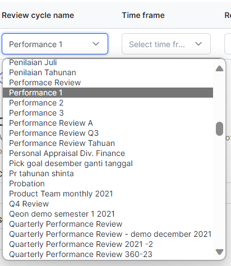Click the Review cycle name dropdown chevron
The width and height of the screenshot is (231, 266).
pyautogui.click(x=96, y=44)
